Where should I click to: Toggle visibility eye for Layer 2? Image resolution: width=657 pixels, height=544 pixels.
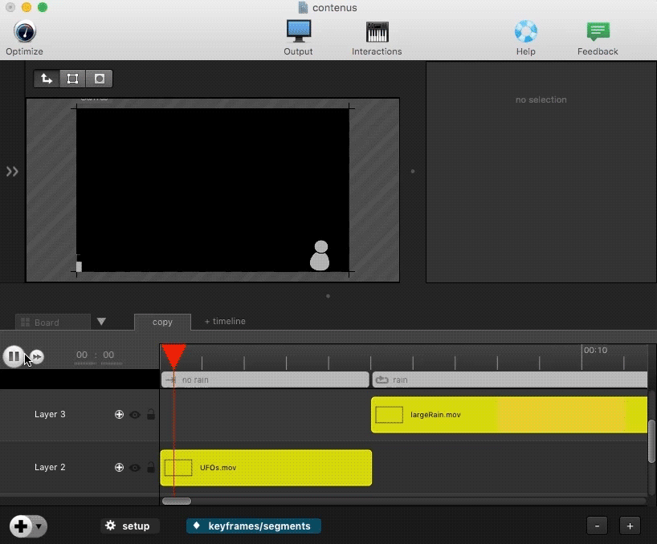(x=135, y=468)
